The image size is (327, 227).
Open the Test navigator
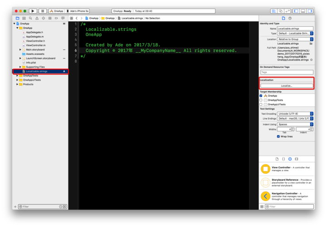point(44,18)
